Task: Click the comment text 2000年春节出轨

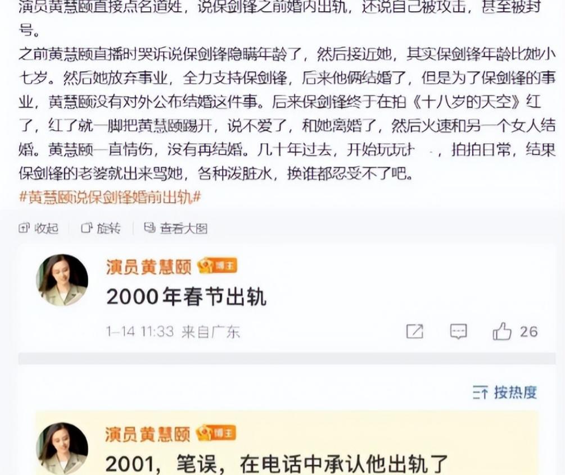Action: click(x=186, y=297)
